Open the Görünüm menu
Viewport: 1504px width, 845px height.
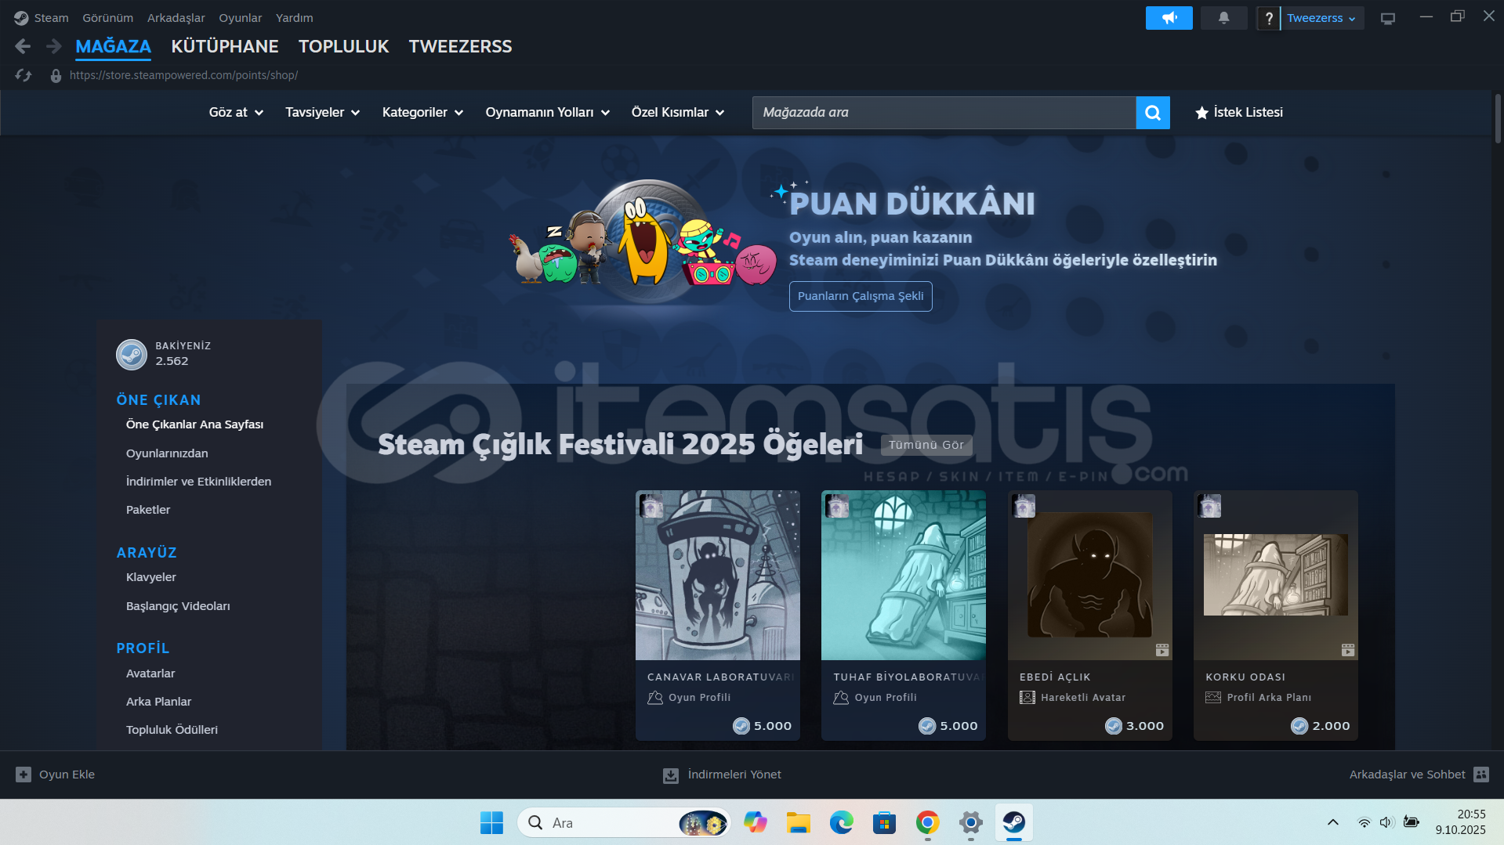tap(107, 18)
